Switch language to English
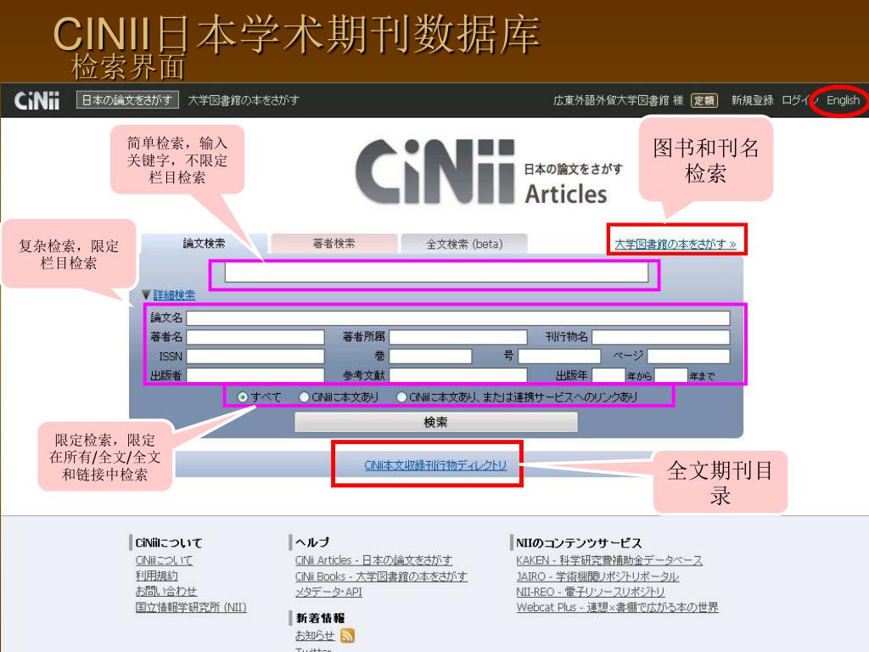Image resolution: width=869 pixels, height=652 pixels. (x=843, y=100)
